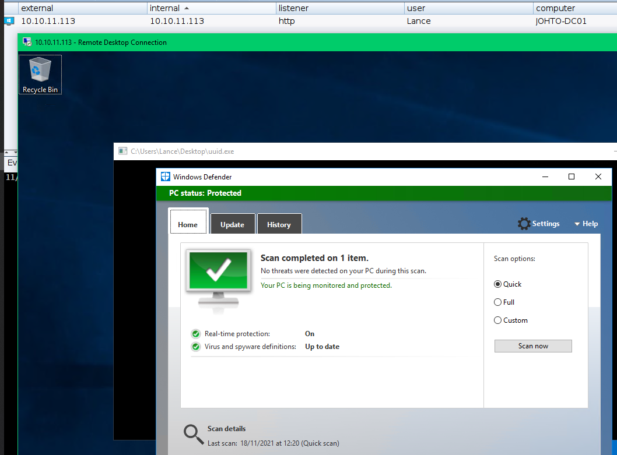Select the Full scan option
This screenshot has width=617, height=455.
click(x=504, y=302)
